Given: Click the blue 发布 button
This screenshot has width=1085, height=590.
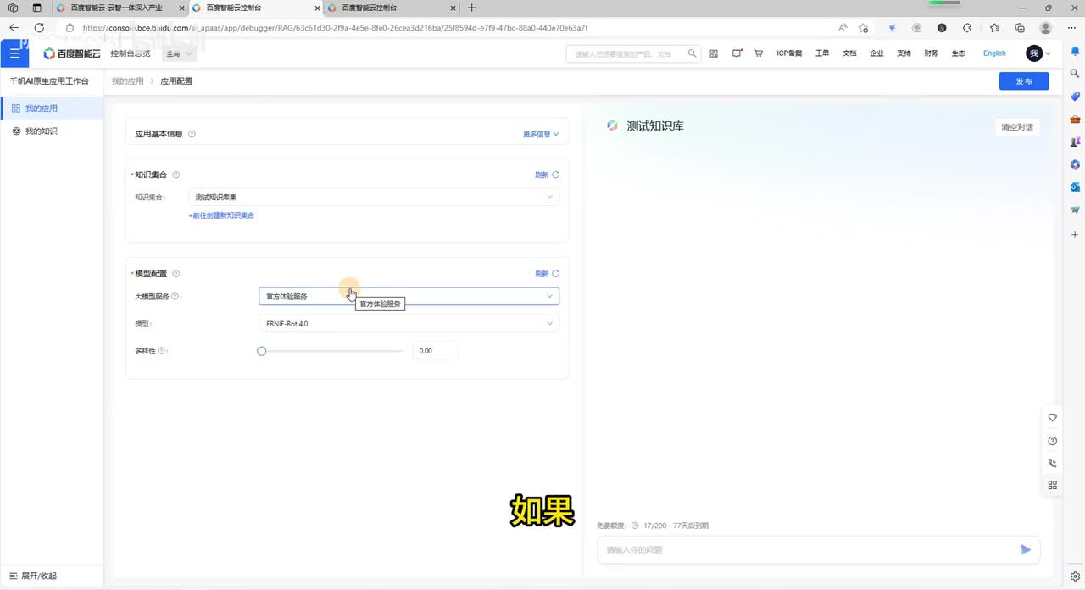Looking at the screenshot, I should click(1023, 81).
